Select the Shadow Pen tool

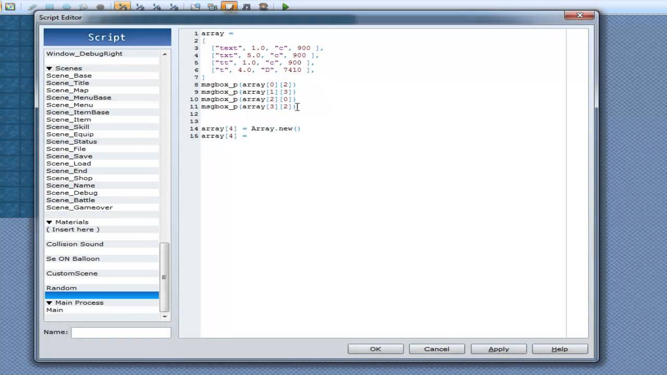(x=101, y=7)
